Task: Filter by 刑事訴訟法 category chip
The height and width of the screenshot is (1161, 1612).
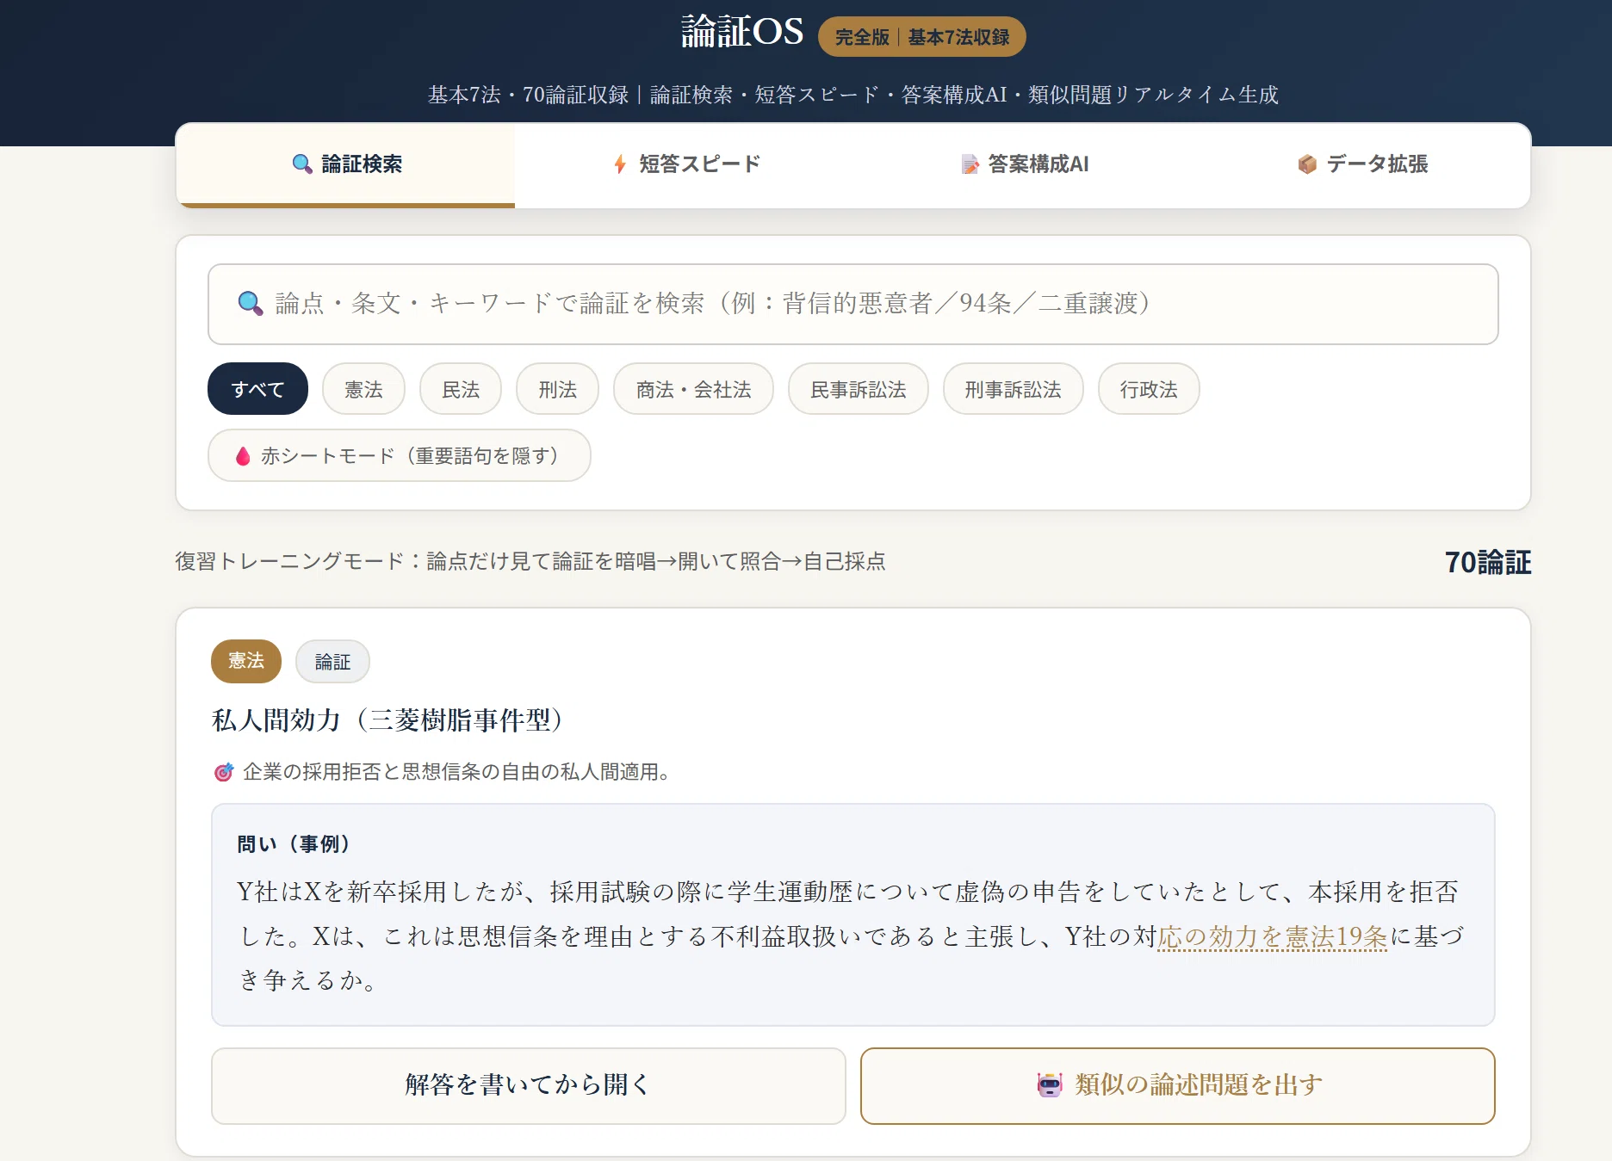Action: (x=1013, y=389)
